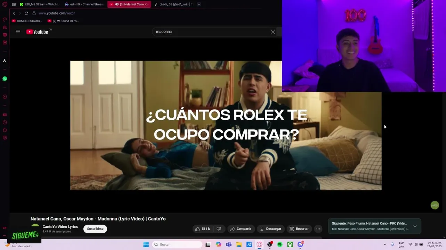The height and width of the screenshot is (250, 446).
Task: Click the green CantoYo watermark circle
Action: coord(435,205)
